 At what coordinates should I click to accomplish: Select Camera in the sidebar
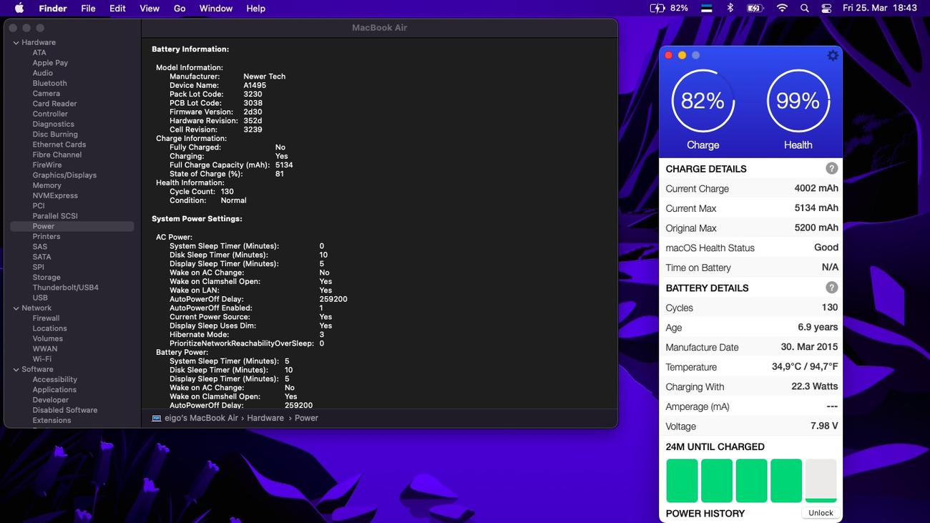(x=46, y=93)
